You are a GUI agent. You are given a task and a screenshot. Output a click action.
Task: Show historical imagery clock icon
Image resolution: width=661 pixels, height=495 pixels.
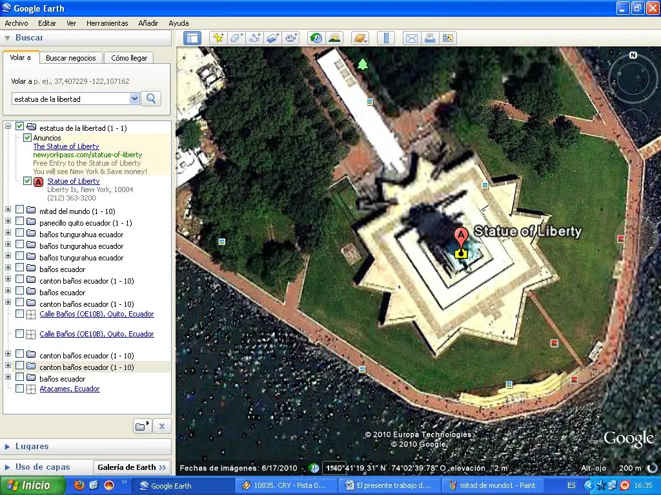(x=316, y=38)
